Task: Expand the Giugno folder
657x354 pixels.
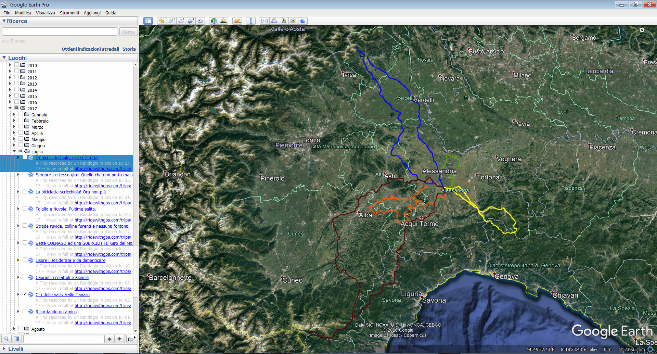Action: pyautogui.click(x=14, y=146)
